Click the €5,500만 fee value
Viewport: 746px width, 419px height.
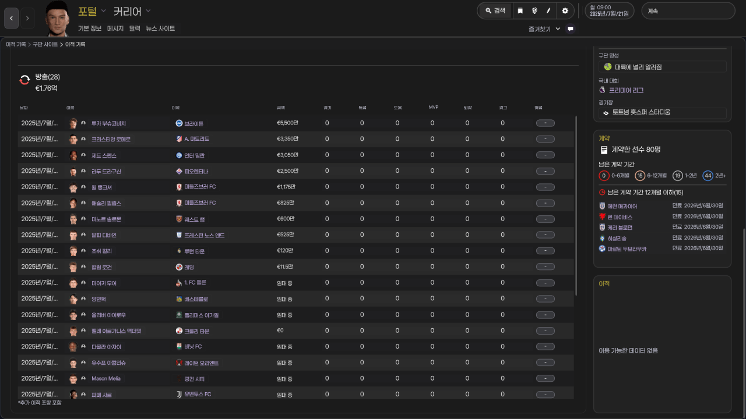click(x=288, y=123)
